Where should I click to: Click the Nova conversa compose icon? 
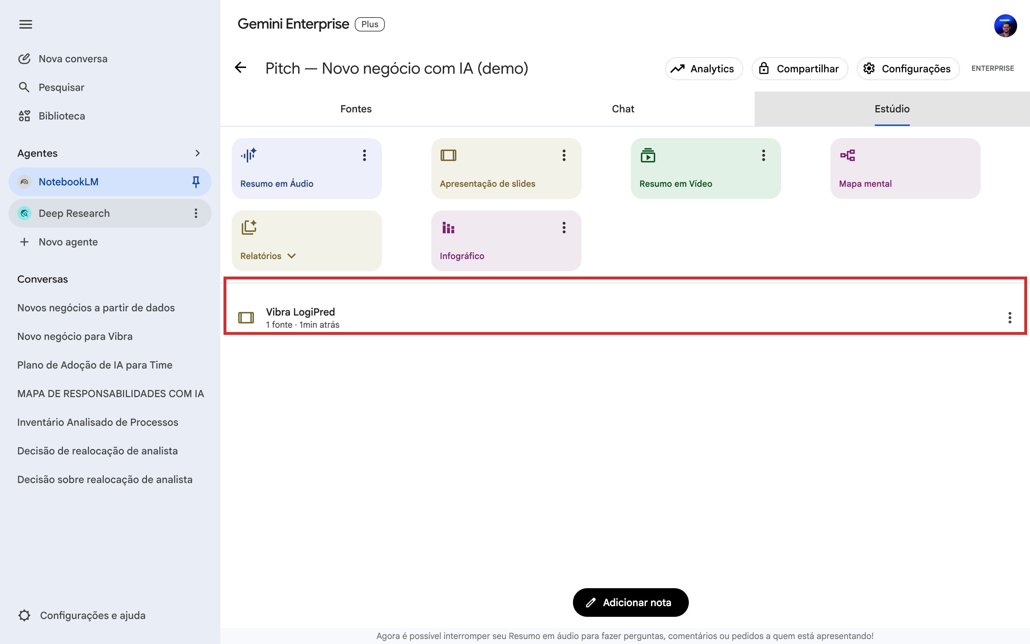[x=24, y=59]
